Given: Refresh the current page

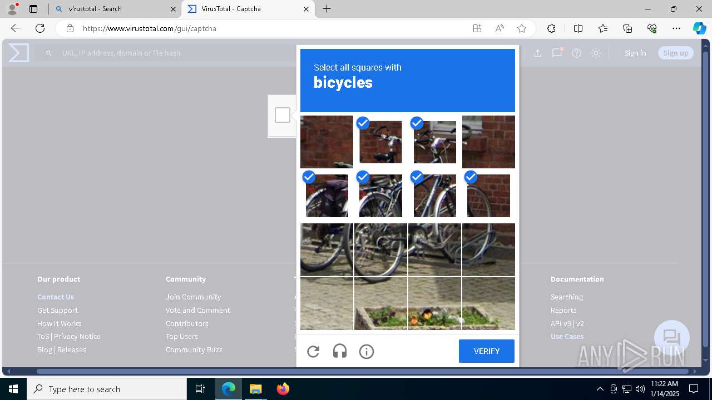Looking at the screenshot, I should click(40, 28).
